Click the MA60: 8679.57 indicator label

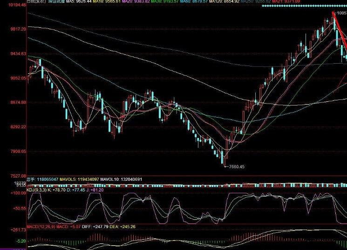[x=194, y=1]
